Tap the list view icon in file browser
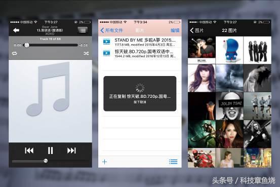Screen dimensions: 280x187 point(173,162)
